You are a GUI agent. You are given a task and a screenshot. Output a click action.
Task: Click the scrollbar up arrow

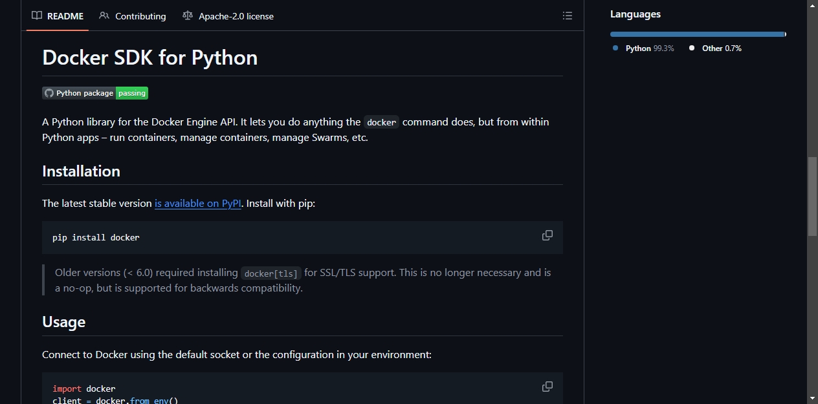click(813, 5)
